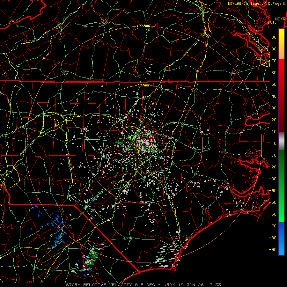Click the -10 value on velocity scale

(x=273, y=155)
